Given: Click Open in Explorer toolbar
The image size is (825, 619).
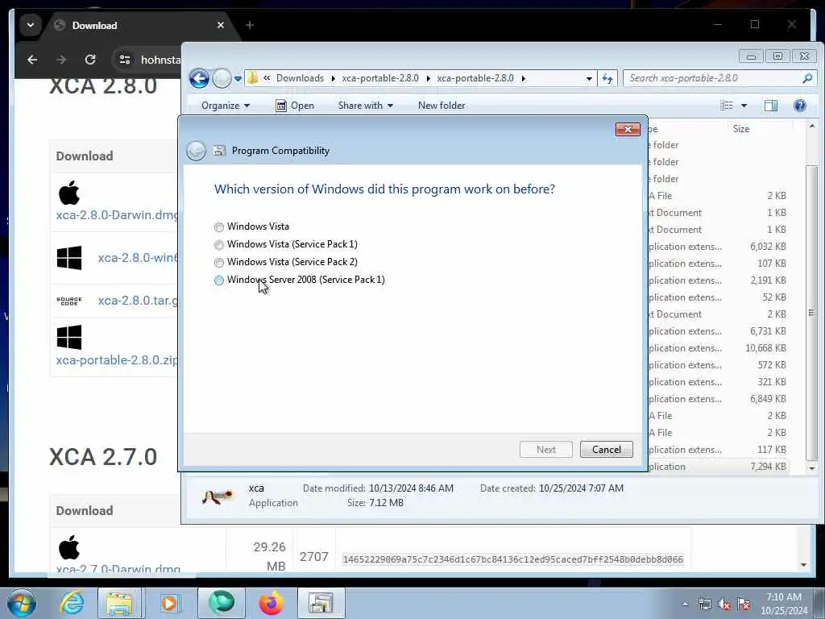Looking at the screenshot, I should (295, 106).
